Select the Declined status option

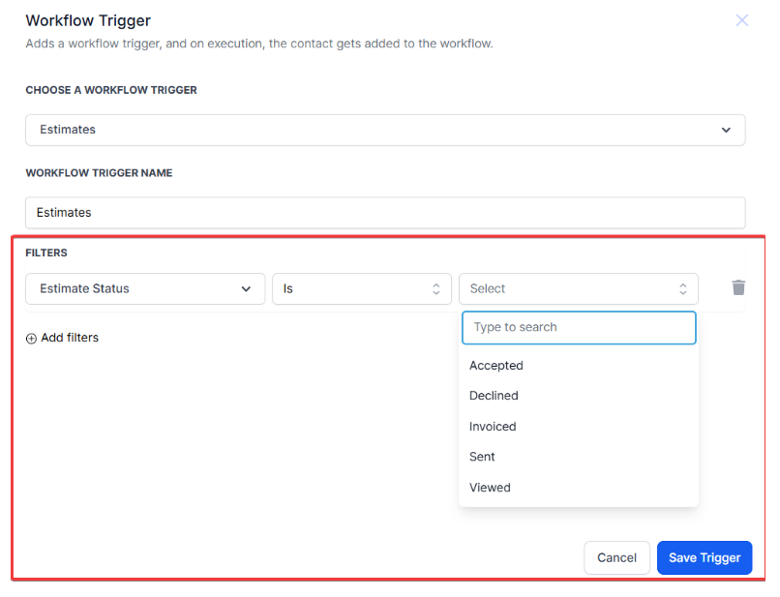coord(494,396)
